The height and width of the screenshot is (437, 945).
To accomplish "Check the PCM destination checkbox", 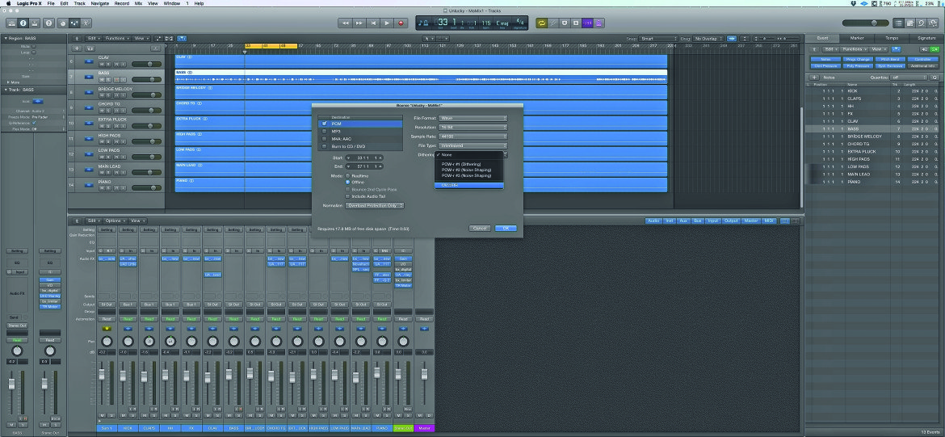I will pos(324,123).
